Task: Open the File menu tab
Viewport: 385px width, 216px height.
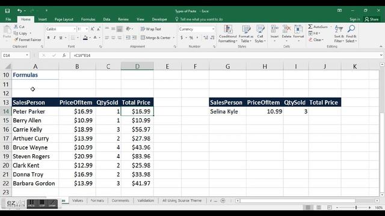Action: (8, 19)
